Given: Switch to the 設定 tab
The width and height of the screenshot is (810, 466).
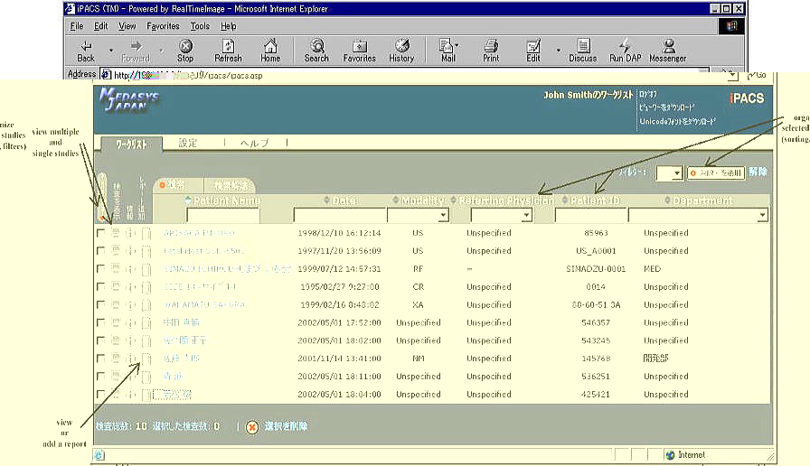Looking at the screenshot, I should click(188, 143).
